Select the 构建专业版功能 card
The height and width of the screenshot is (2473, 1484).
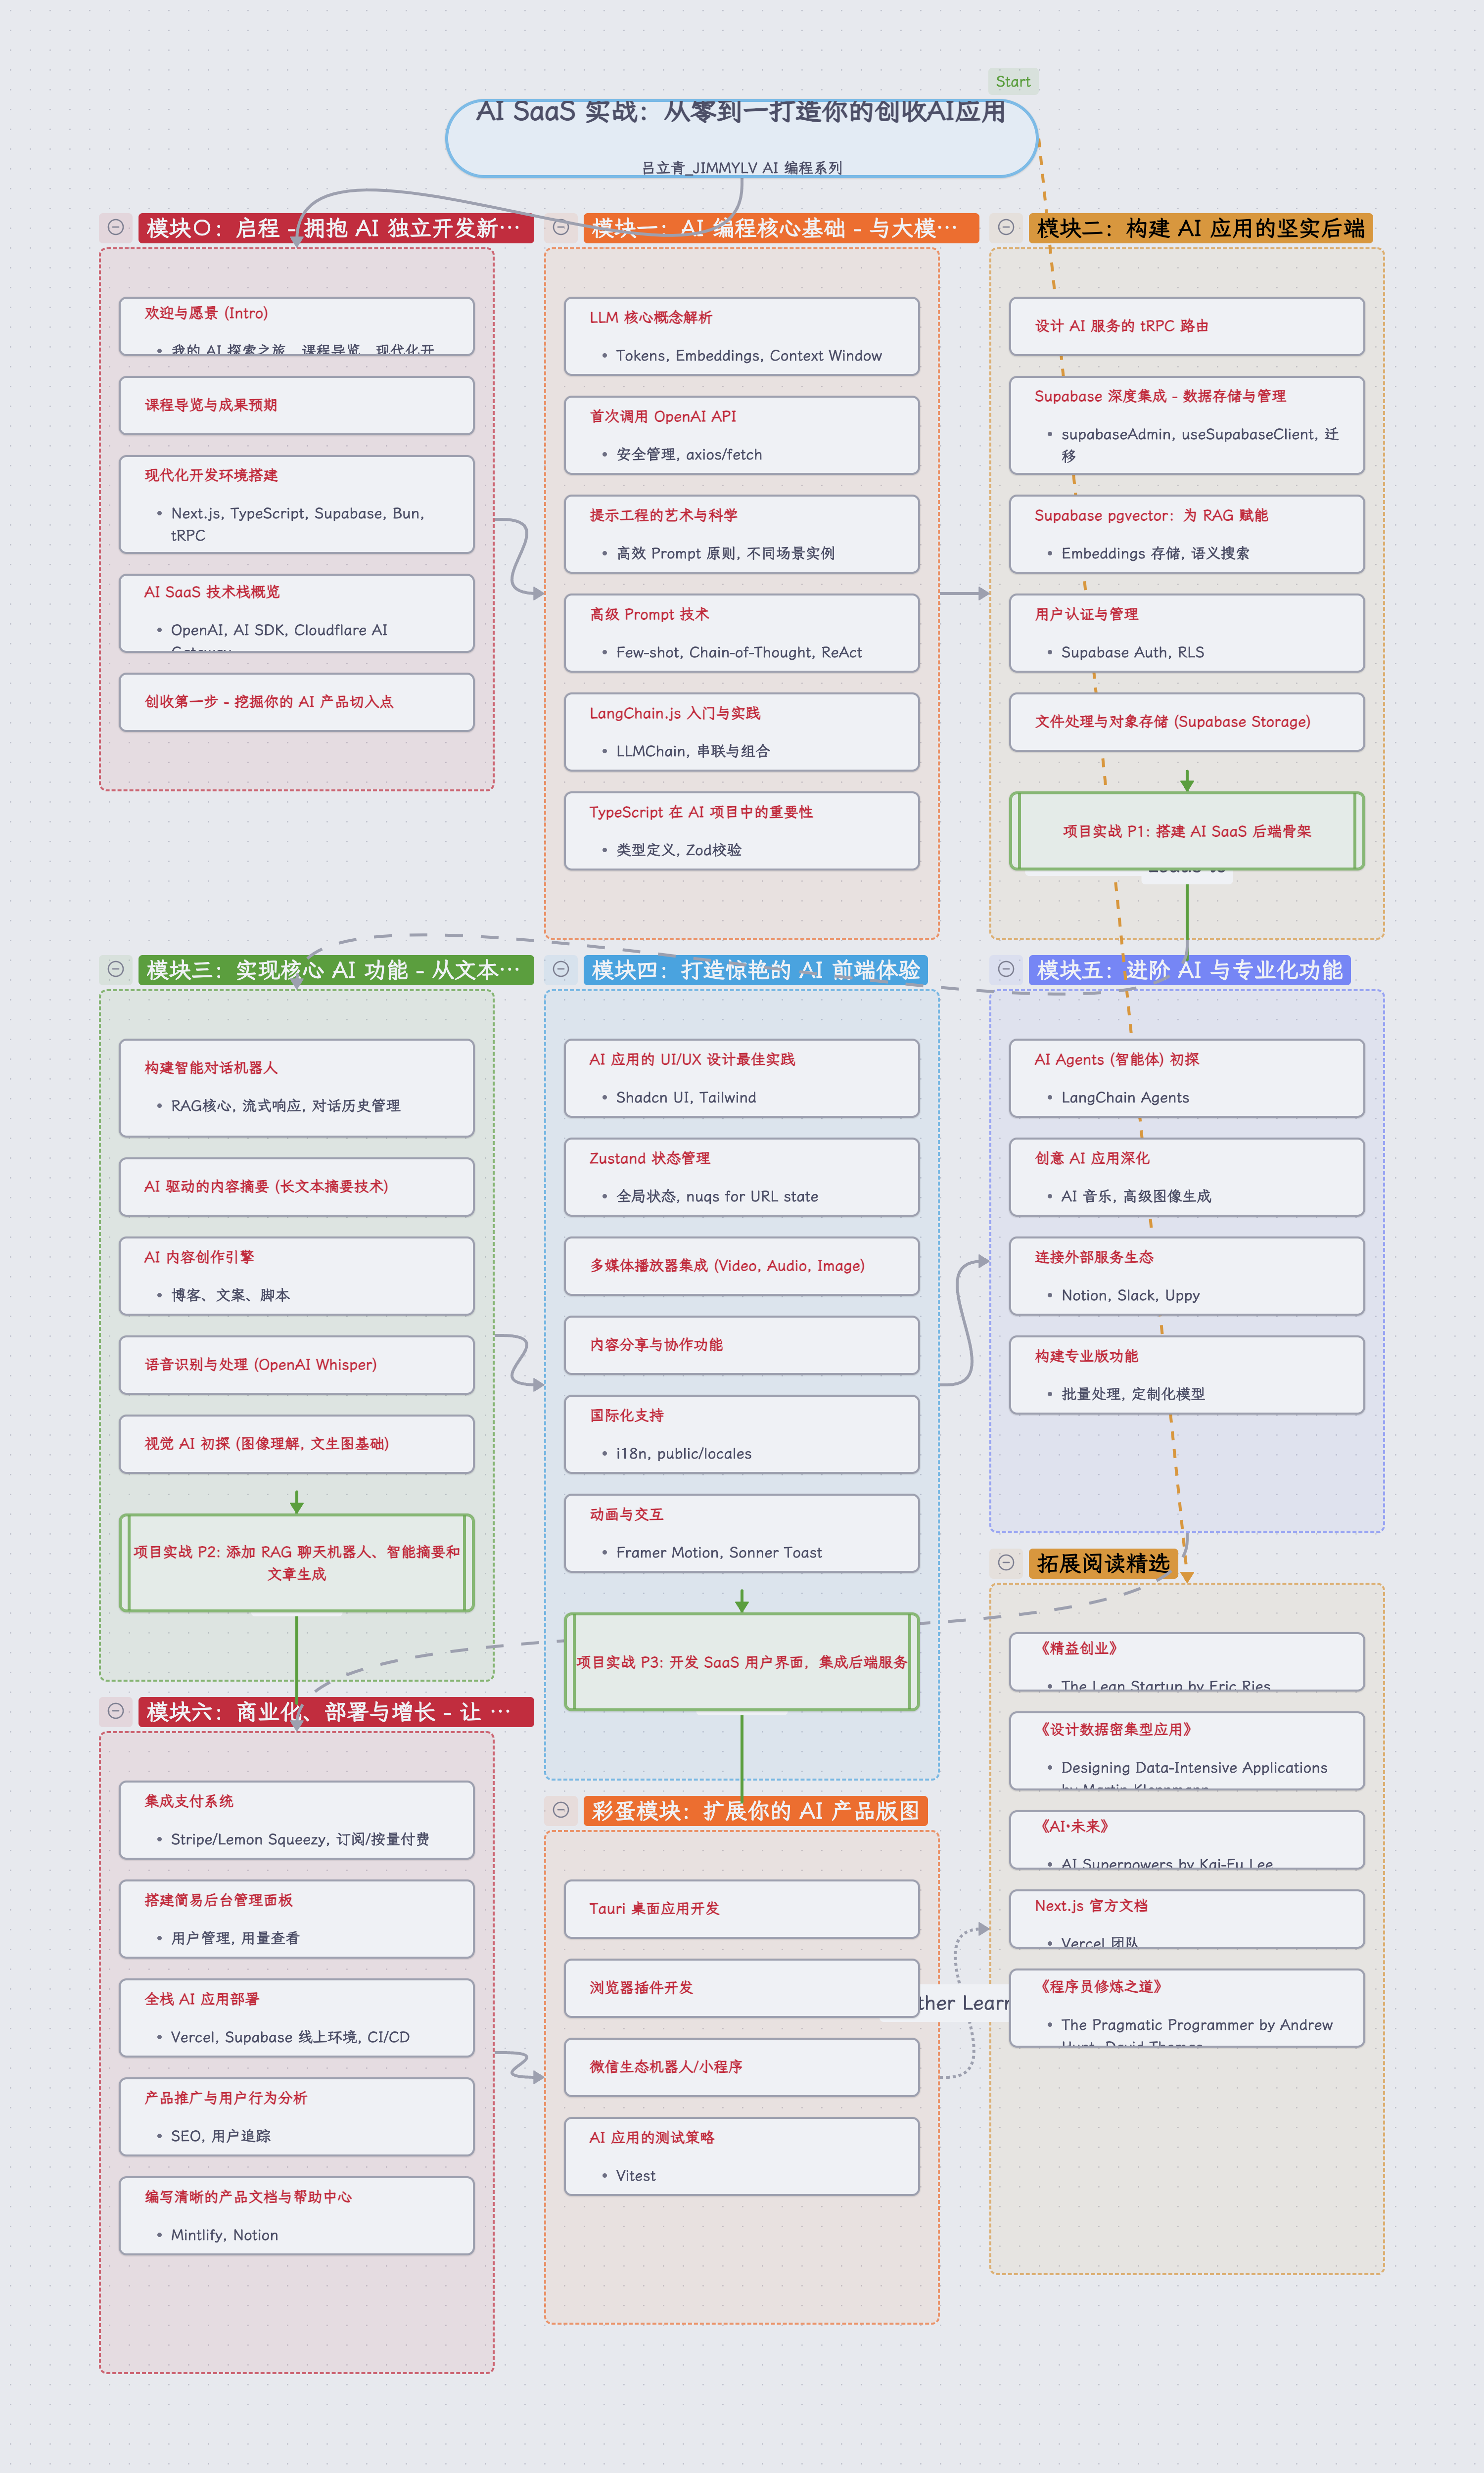[1186, 1374]
